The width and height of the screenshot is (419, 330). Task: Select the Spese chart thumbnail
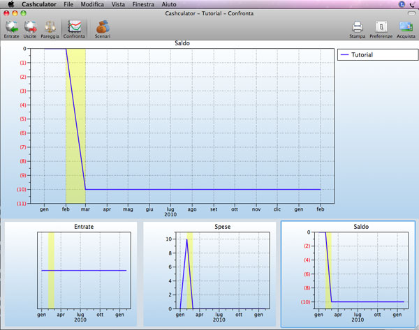208,273
